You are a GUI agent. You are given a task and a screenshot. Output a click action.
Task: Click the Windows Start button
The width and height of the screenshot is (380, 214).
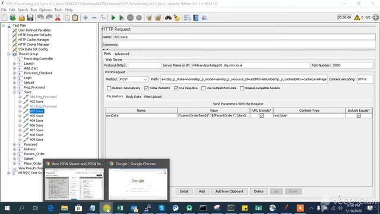coord(7,208)
